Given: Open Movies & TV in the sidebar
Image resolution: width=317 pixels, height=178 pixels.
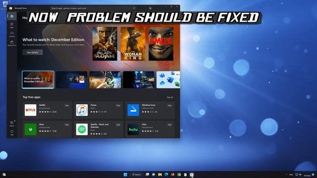Looking at the screenshot, I should 12,43.
